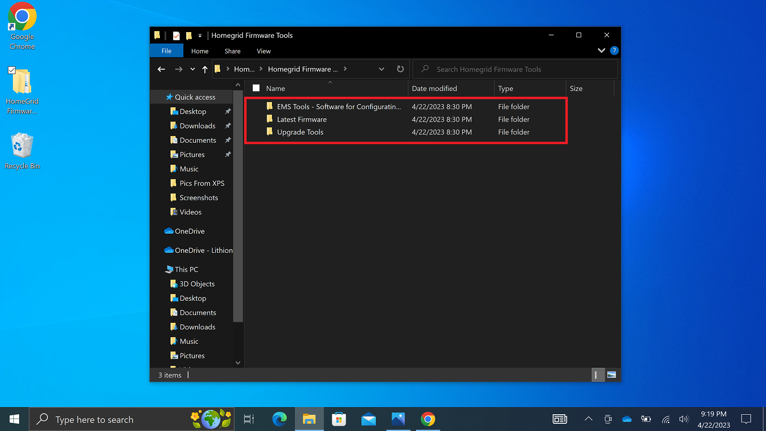Untick the checkbox on HomeGrid desktop folder
766x431 pixels.
tap(12, 70)
